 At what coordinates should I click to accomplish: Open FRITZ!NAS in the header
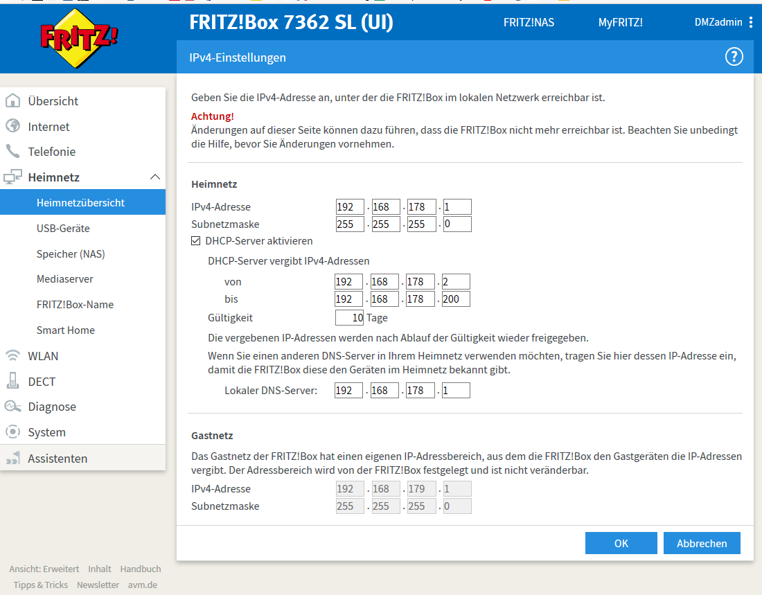point(529,22)
